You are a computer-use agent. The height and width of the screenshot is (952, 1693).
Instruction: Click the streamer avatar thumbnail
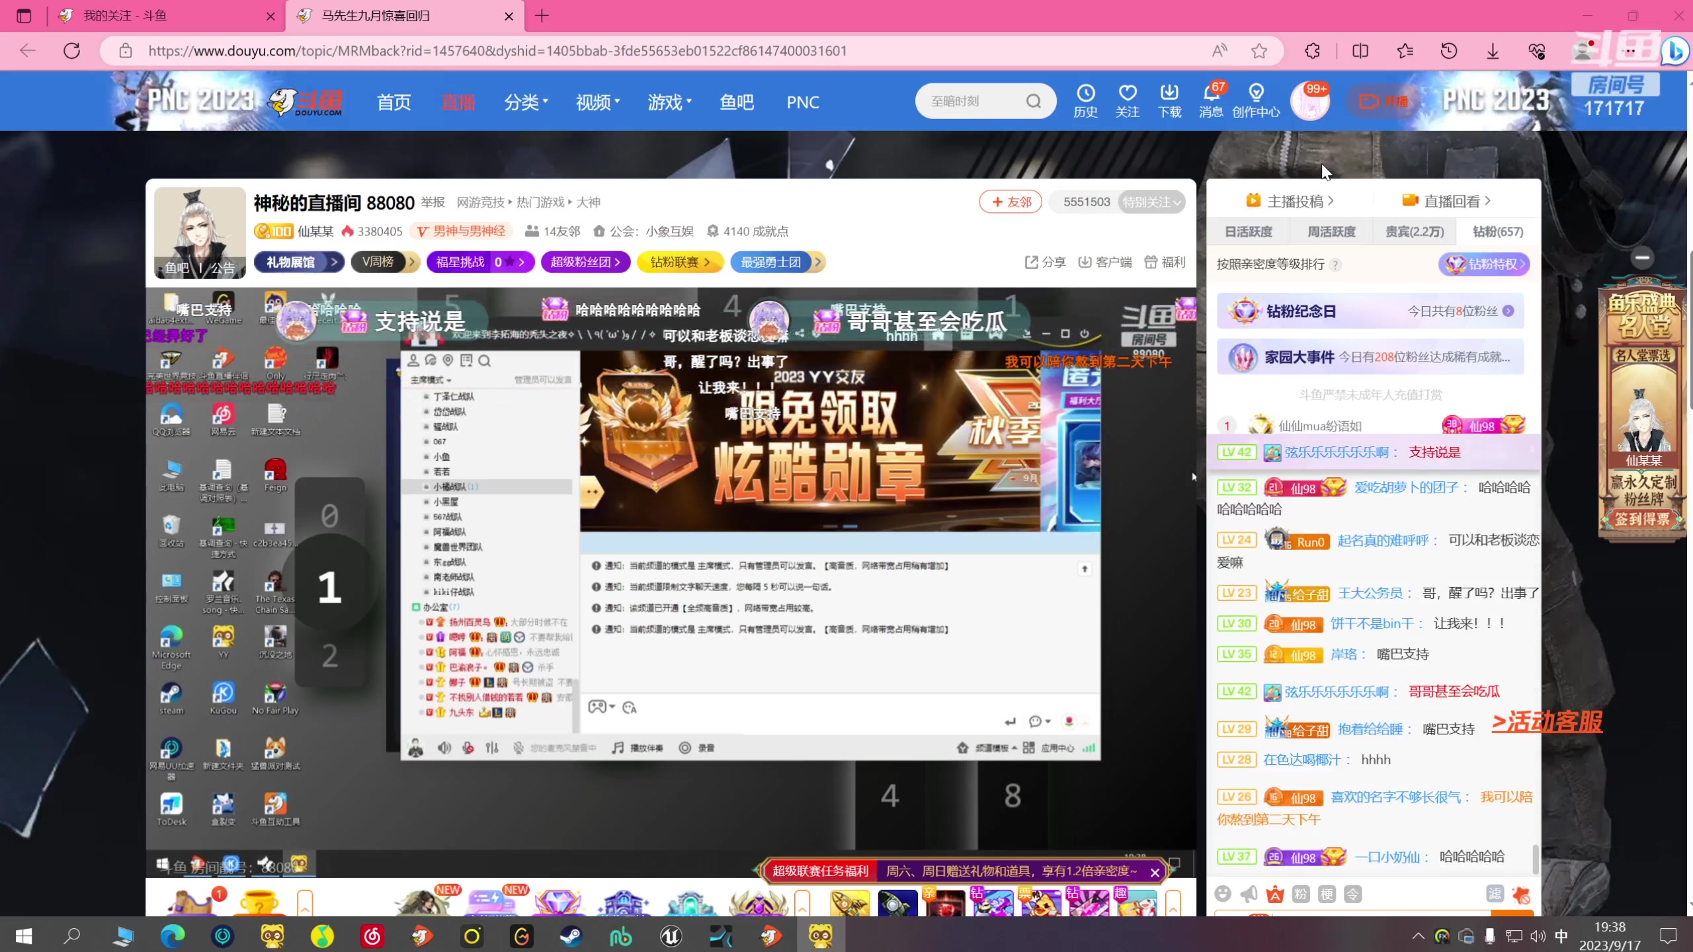pyautogui.click(x=200, y=232)
